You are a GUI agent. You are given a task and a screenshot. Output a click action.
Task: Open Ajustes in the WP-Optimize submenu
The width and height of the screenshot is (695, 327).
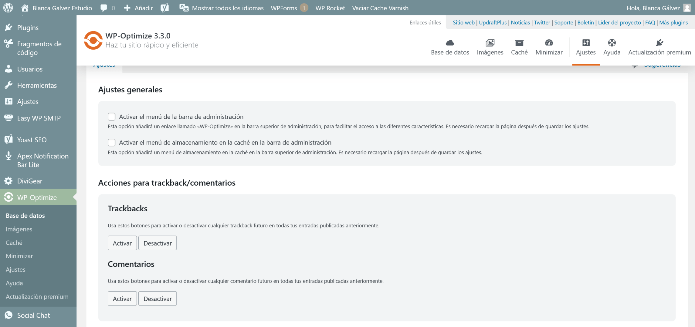pos(15,269)
